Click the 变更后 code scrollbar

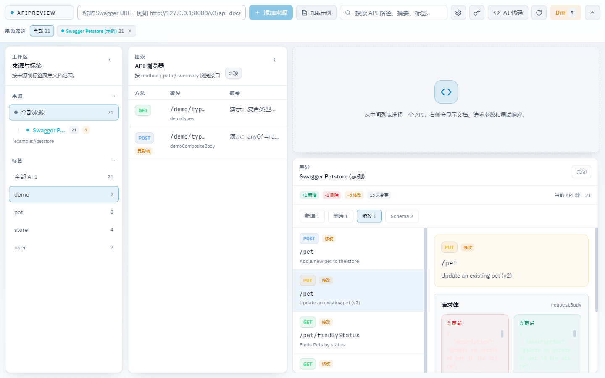[575, 334]
